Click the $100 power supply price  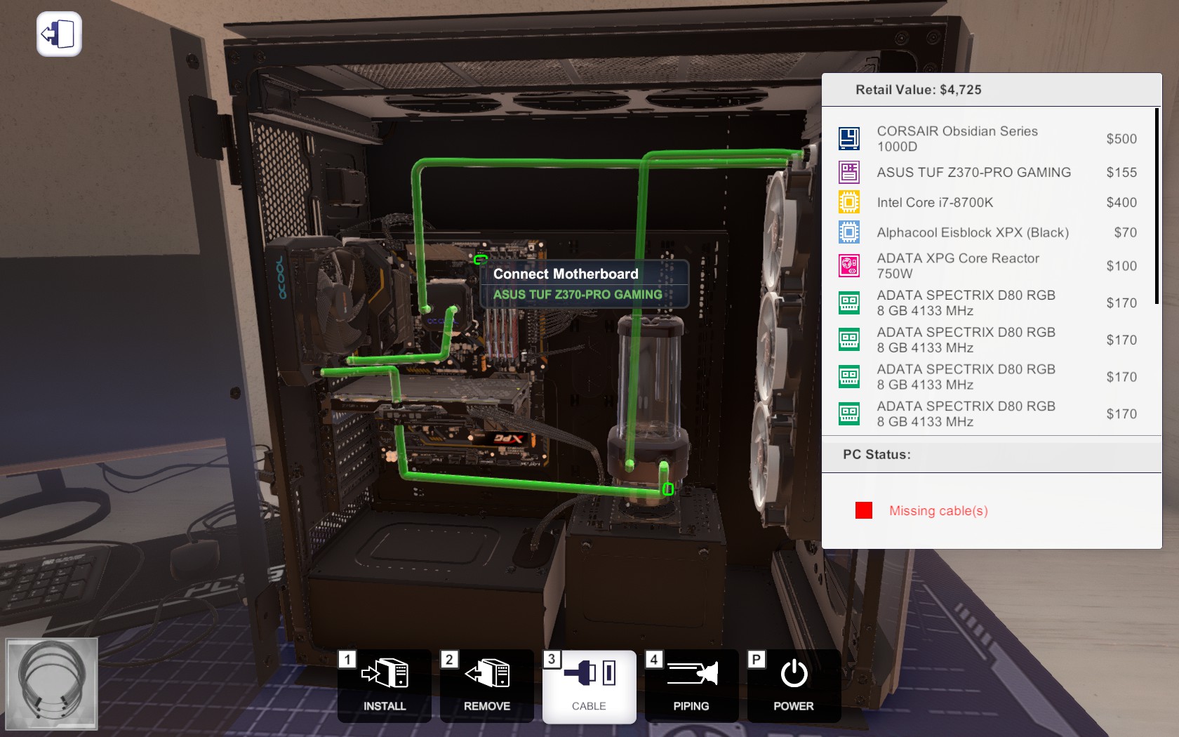(1121, 266)
